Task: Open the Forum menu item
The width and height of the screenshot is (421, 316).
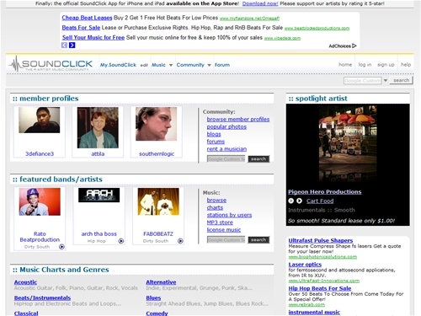Action: tap(222, 65)
